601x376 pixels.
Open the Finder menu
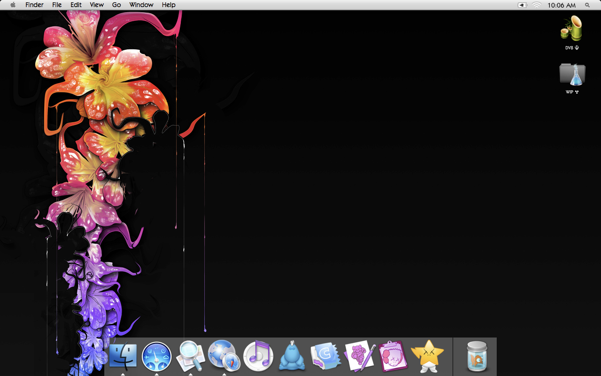click(x=34, y=5)
